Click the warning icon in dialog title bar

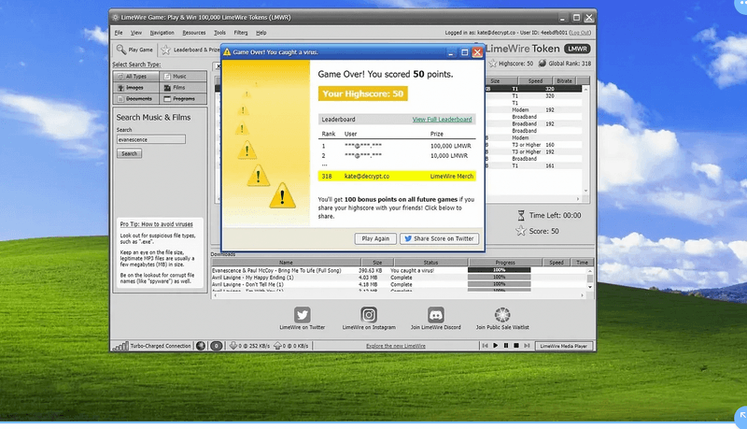[227, 52]
